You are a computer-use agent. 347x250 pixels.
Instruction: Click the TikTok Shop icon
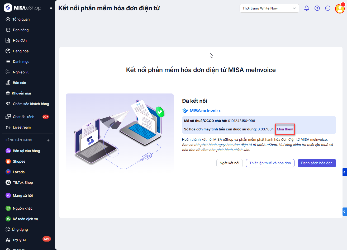point(8,182)
